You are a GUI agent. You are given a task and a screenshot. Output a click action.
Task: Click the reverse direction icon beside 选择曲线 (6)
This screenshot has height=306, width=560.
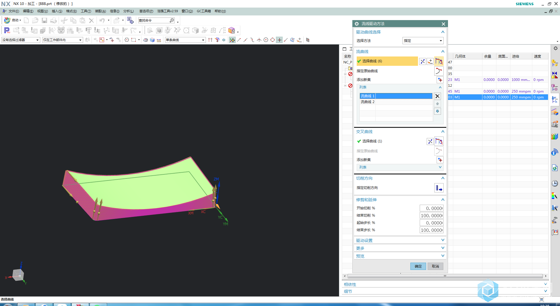[423, 61]
